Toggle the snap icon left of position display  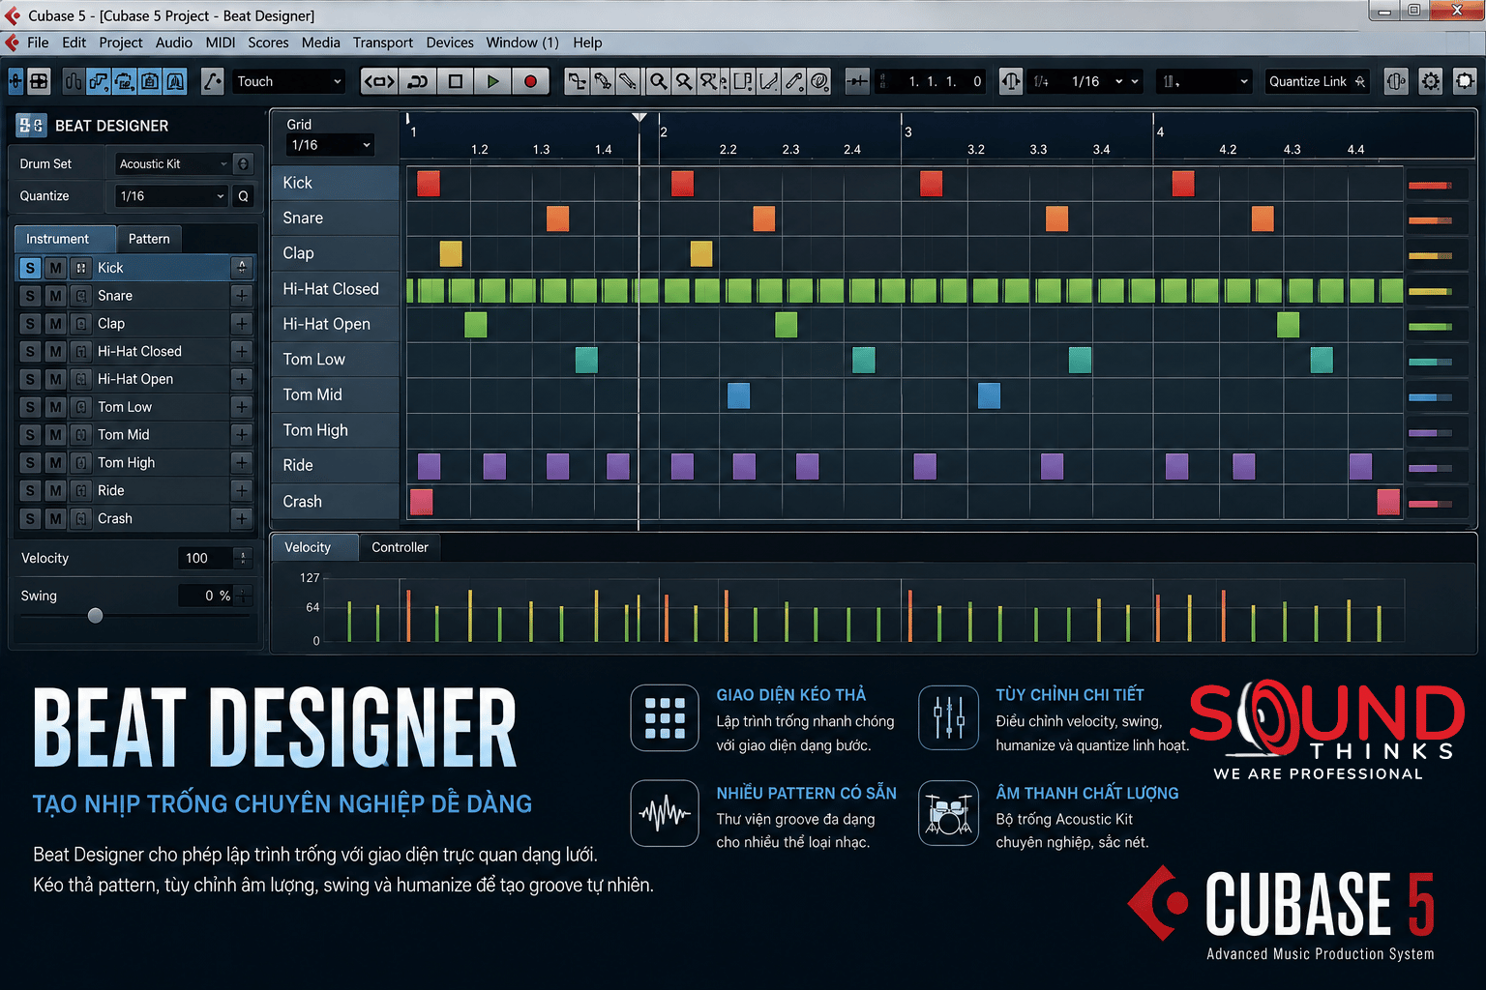click(x=857, y=81)
